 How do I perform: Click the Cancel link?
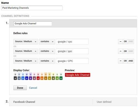coord(33,88)
